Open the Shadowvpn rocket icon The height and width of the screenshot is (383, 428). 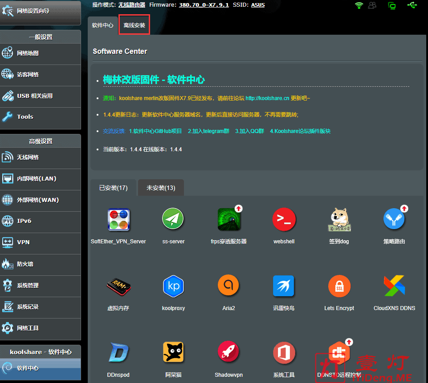click(228, 352)
